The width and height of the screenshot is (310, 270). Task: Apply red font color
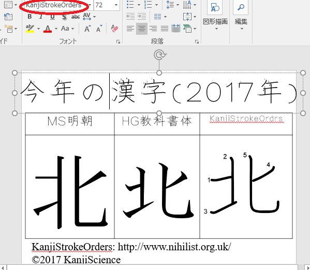(x=48, y=29)
